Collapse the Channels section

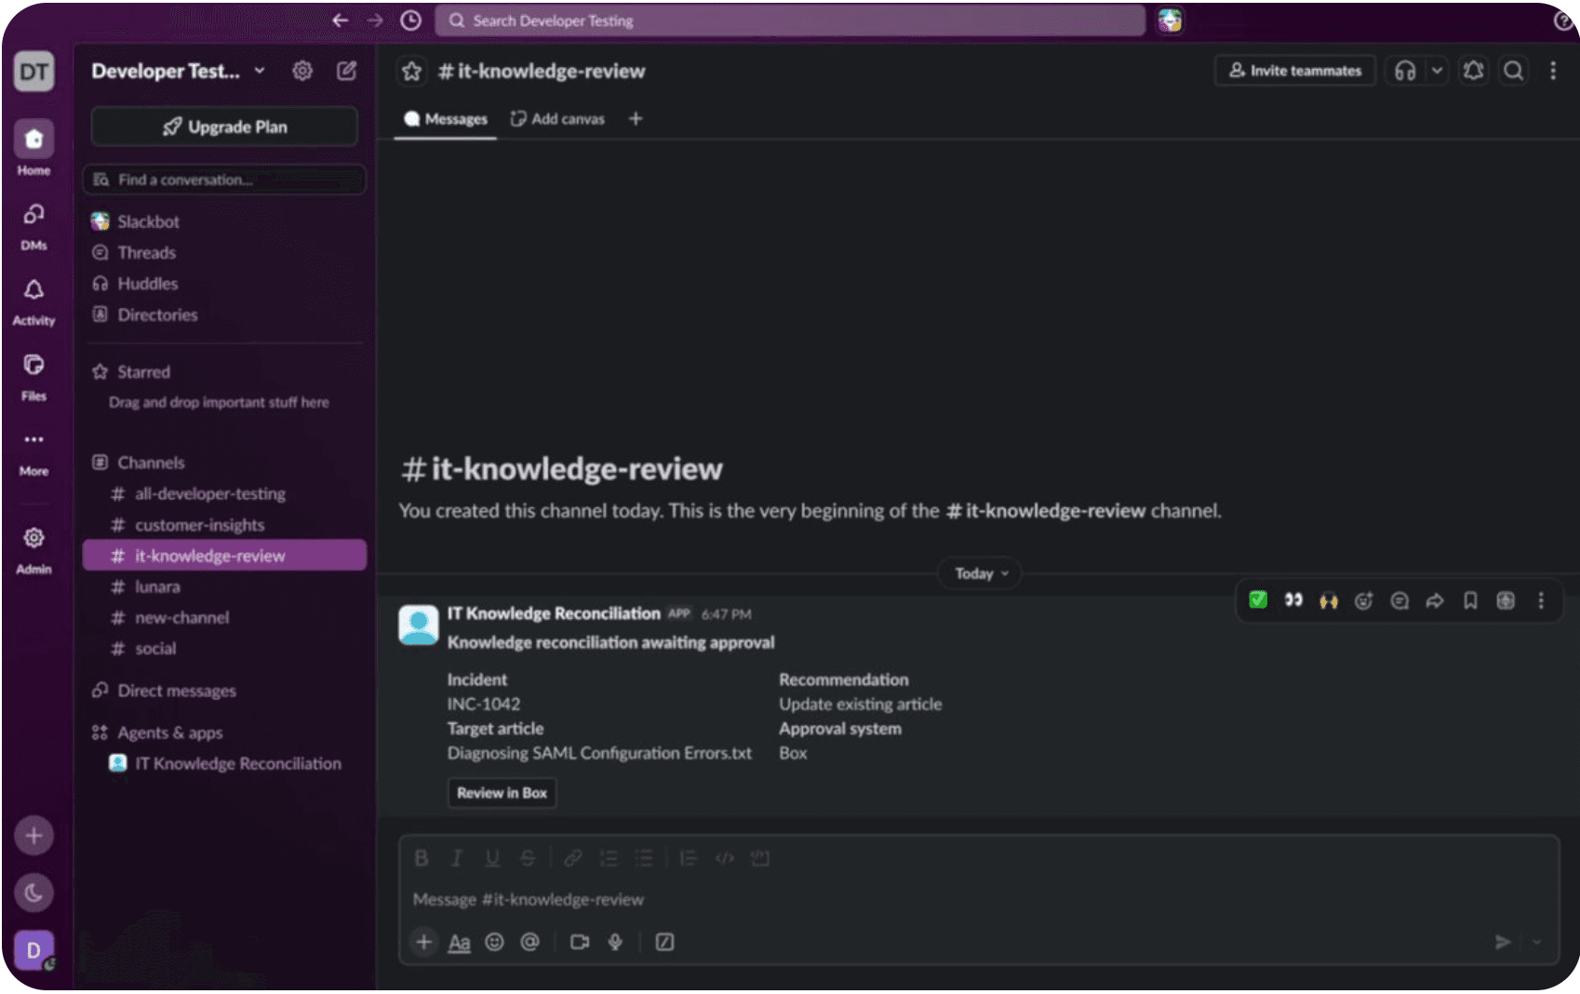point(151,463)
